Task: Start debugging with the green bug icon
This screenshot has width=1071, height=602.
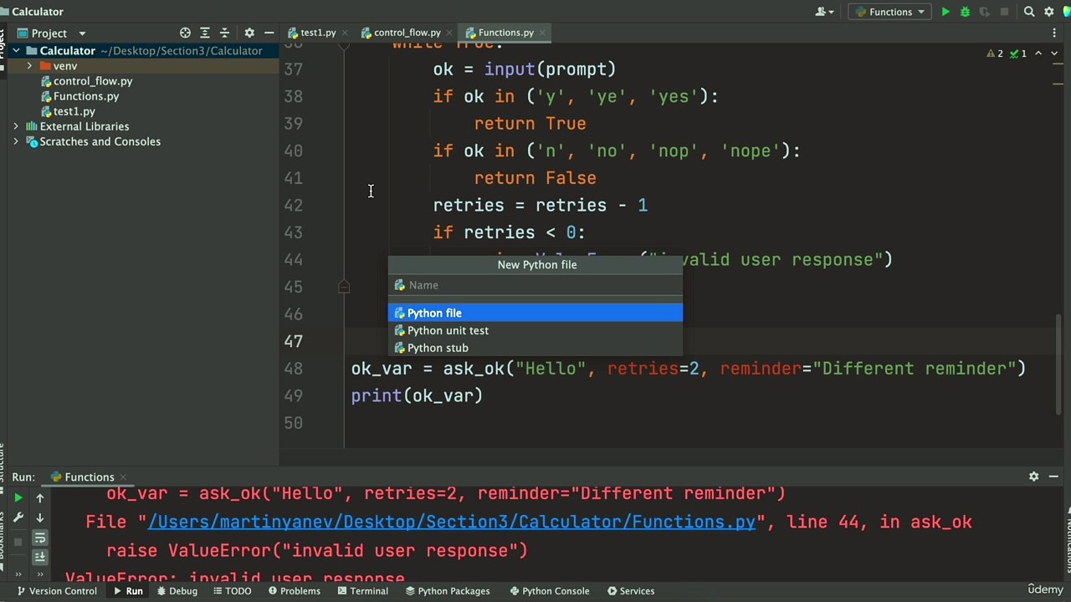Action: 965,12
